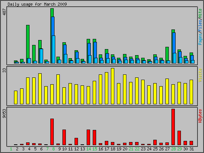Click green day label 28 on the date axis

coord(173,149)
